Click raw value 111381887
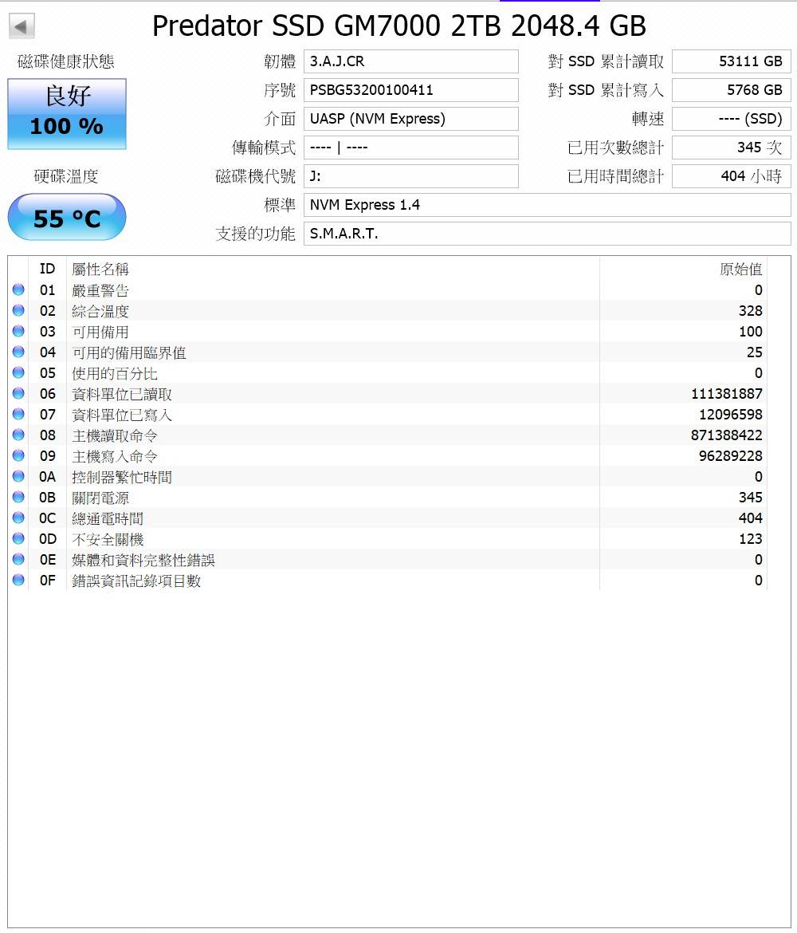This screenshot has width=797, height=933. (x=726, y=393)
